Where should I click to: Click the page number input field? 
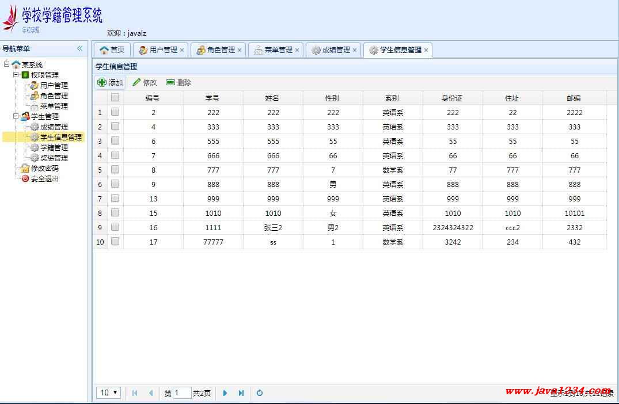182,393
